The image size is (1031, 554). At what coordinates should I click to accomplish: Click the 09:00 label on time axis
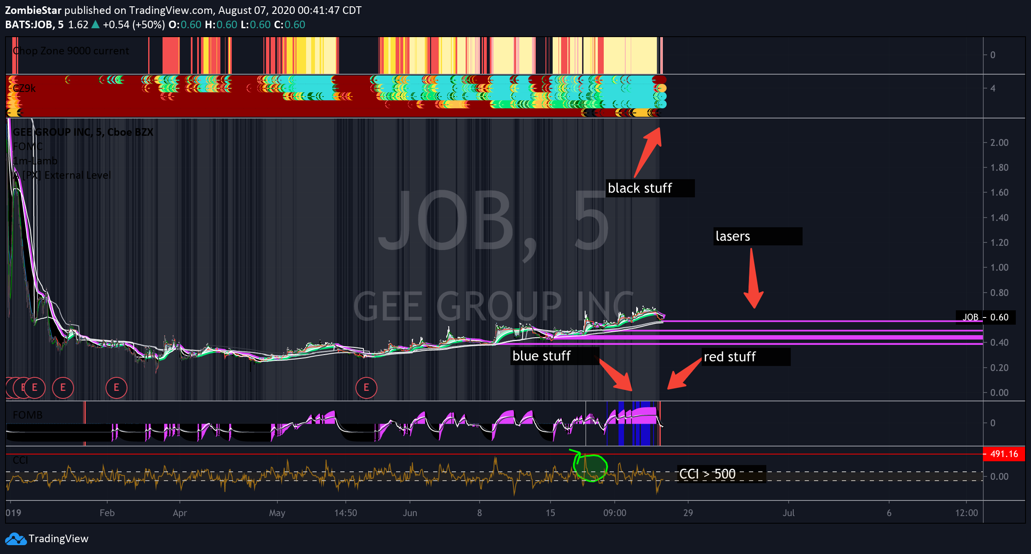(x=615, y=513)
